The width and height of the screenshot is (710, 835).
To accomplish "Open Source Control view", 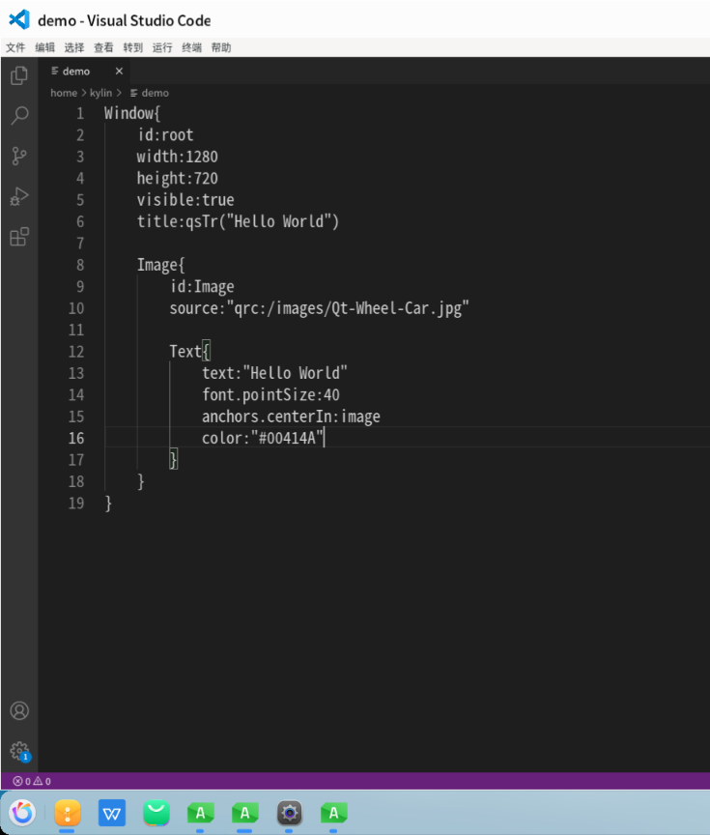I will 19,156.
